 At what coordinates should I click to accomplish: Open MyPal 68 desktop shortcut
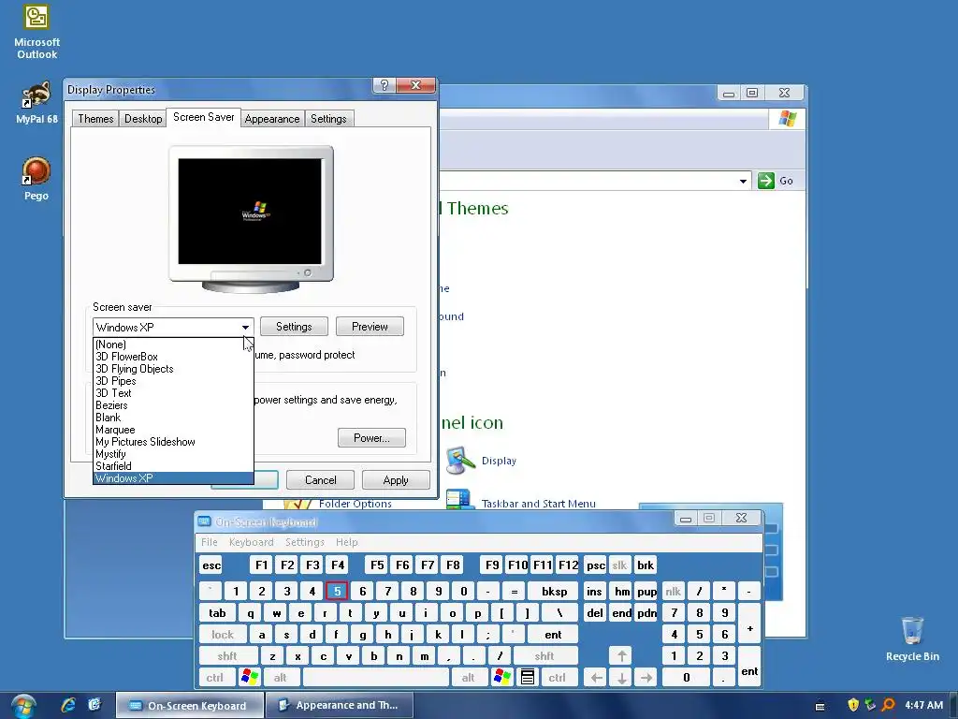(x=36, y=103)
